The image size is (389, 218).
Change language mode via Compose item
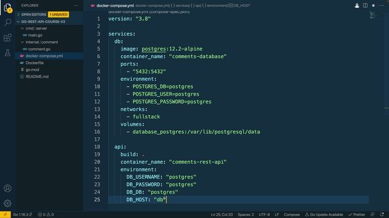tap(292, 214)
